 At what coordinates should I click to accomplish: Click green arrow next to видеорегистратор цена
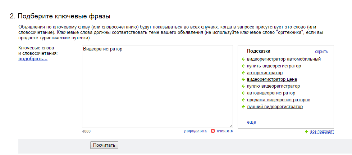(x=243, y=79)
